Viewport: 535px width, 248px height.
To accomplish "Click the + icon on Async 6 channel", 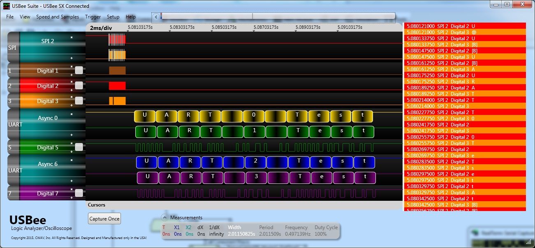I will click(71, 181).
